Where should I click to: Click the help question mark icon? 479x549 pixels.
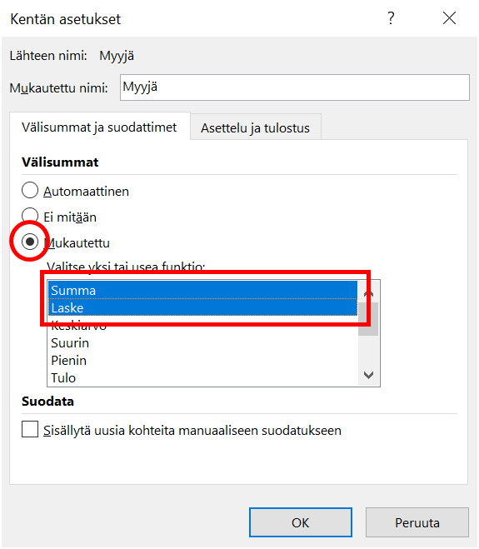[391, 18]
